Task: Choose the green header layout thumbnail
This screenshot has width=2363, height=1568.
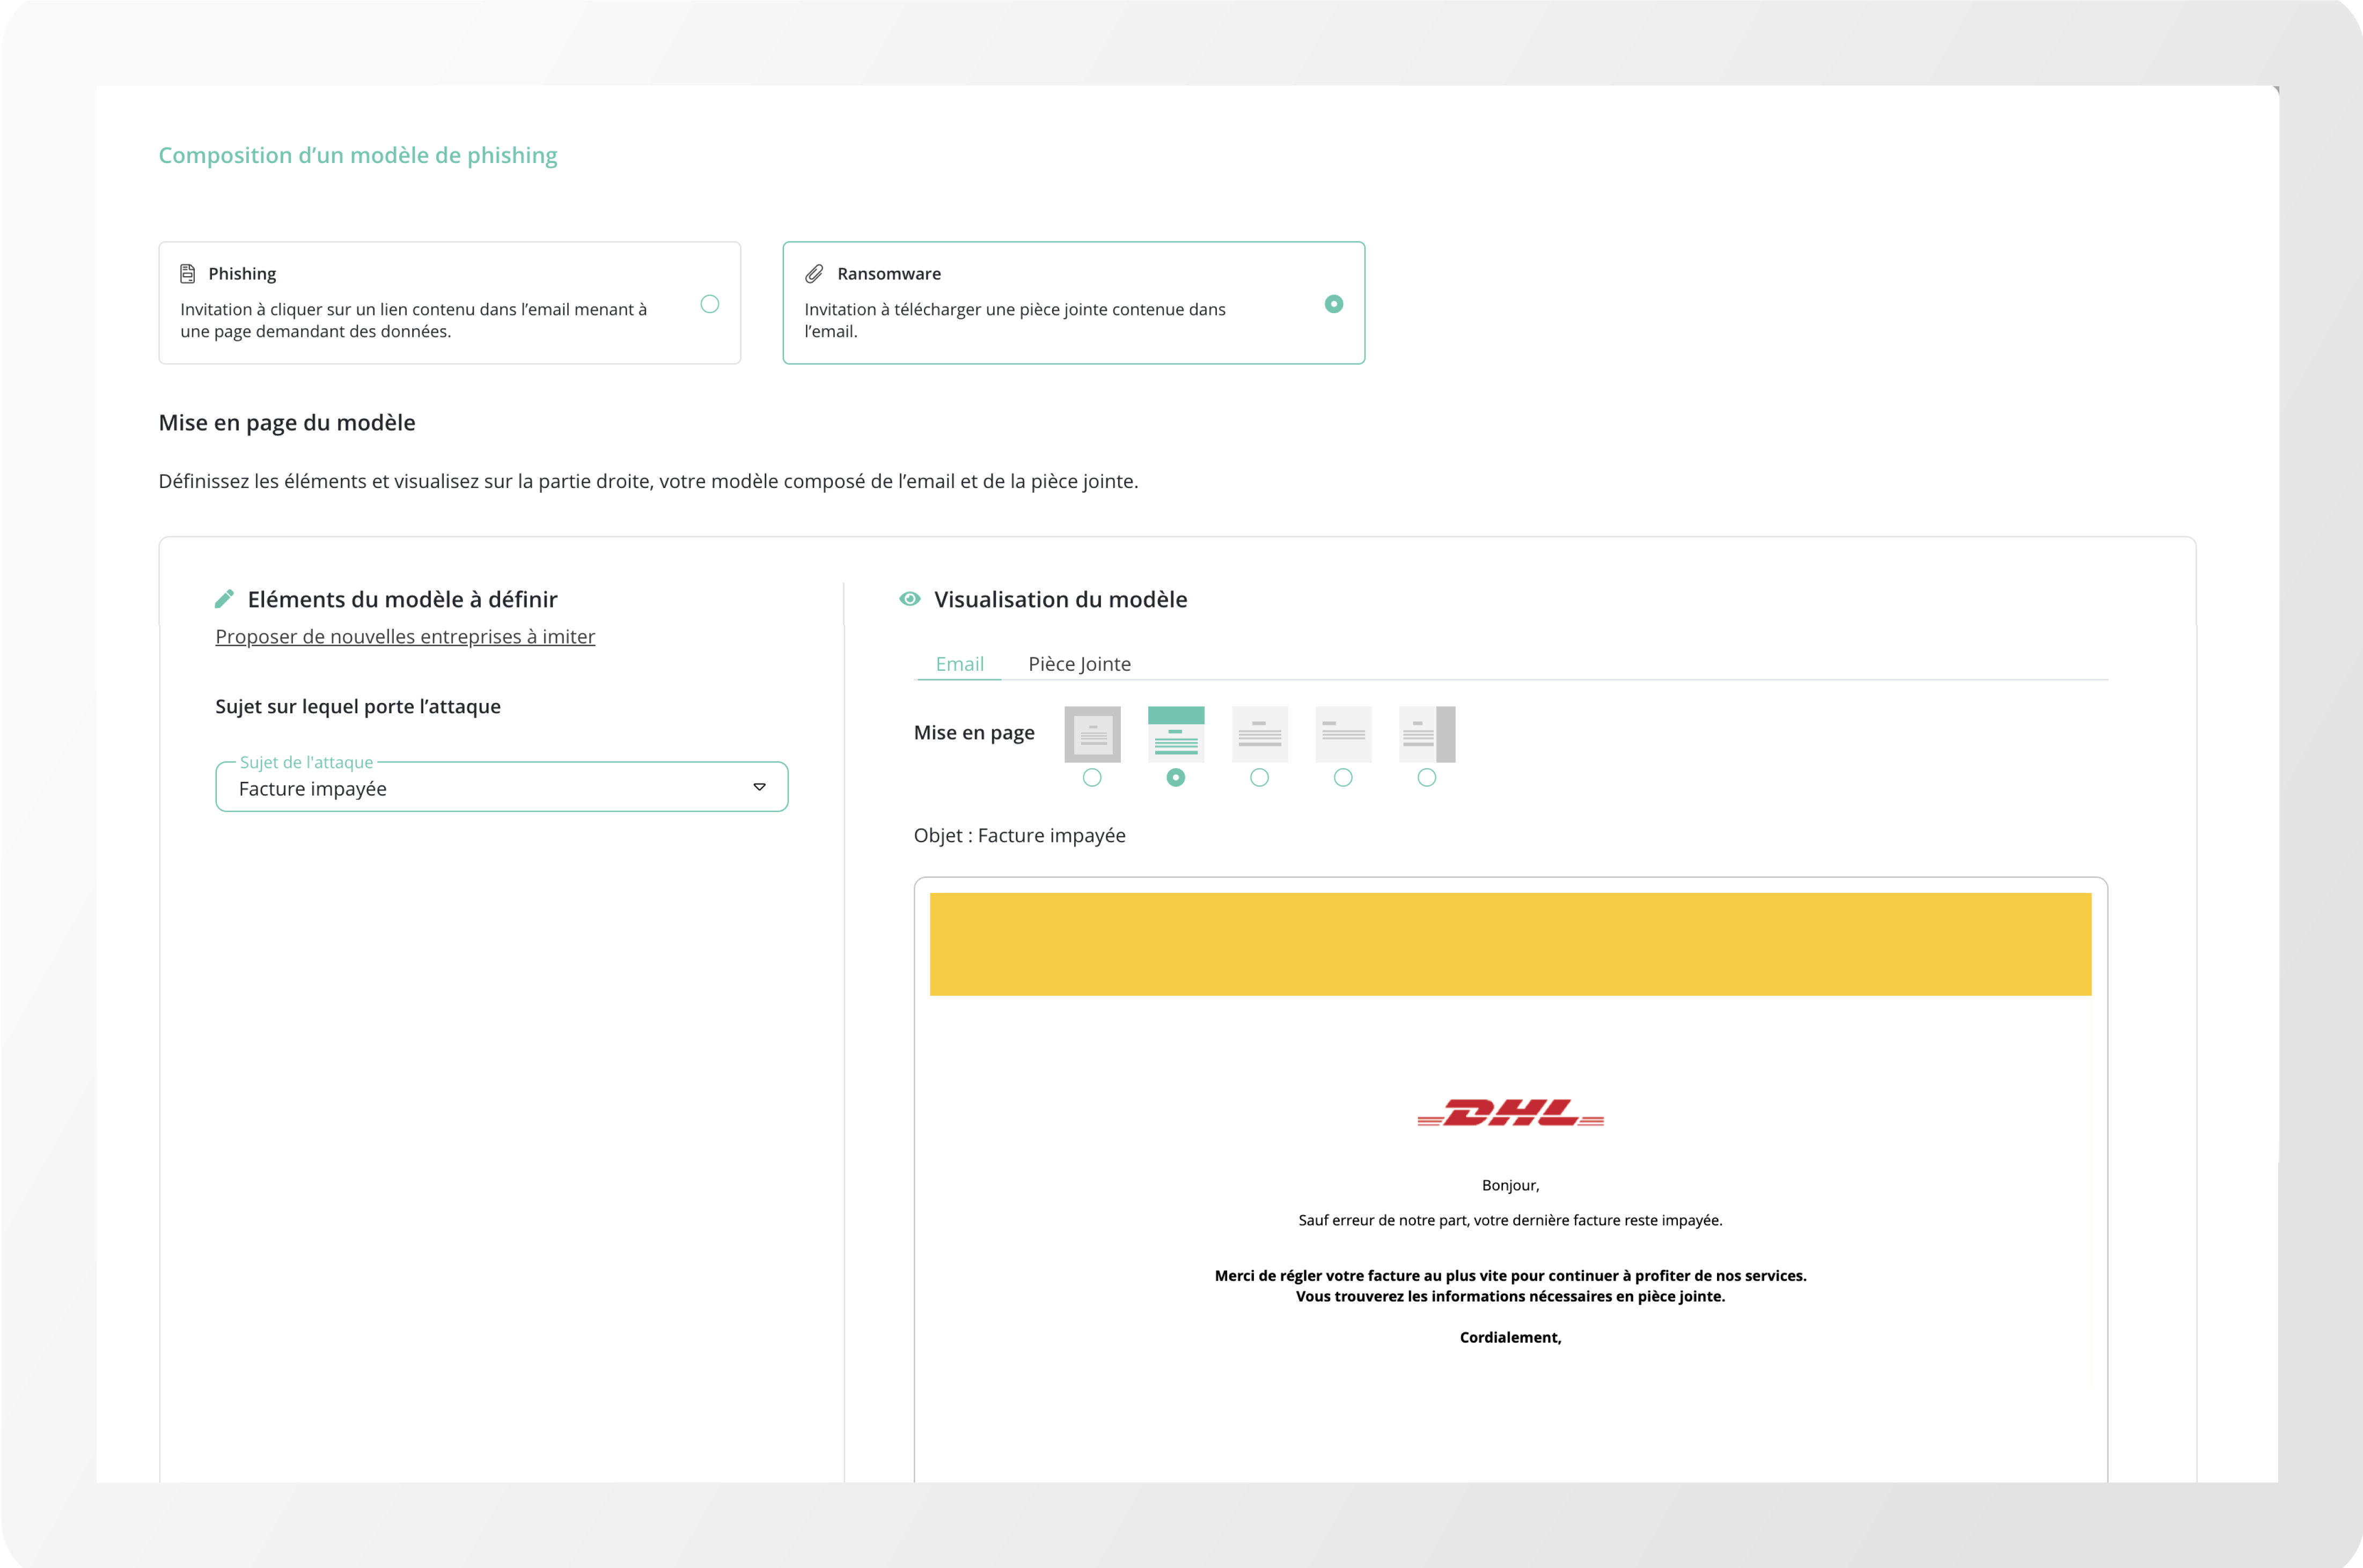Action: [x=1176, y=734]
